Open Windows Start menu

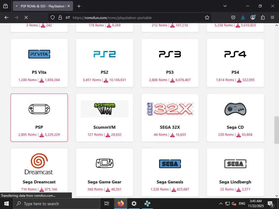7,204
